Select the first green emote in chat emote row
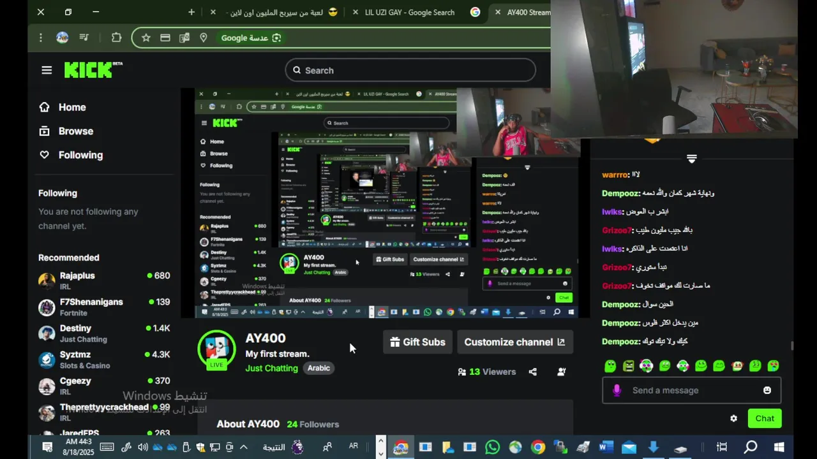817x459 pixels. 610,365
